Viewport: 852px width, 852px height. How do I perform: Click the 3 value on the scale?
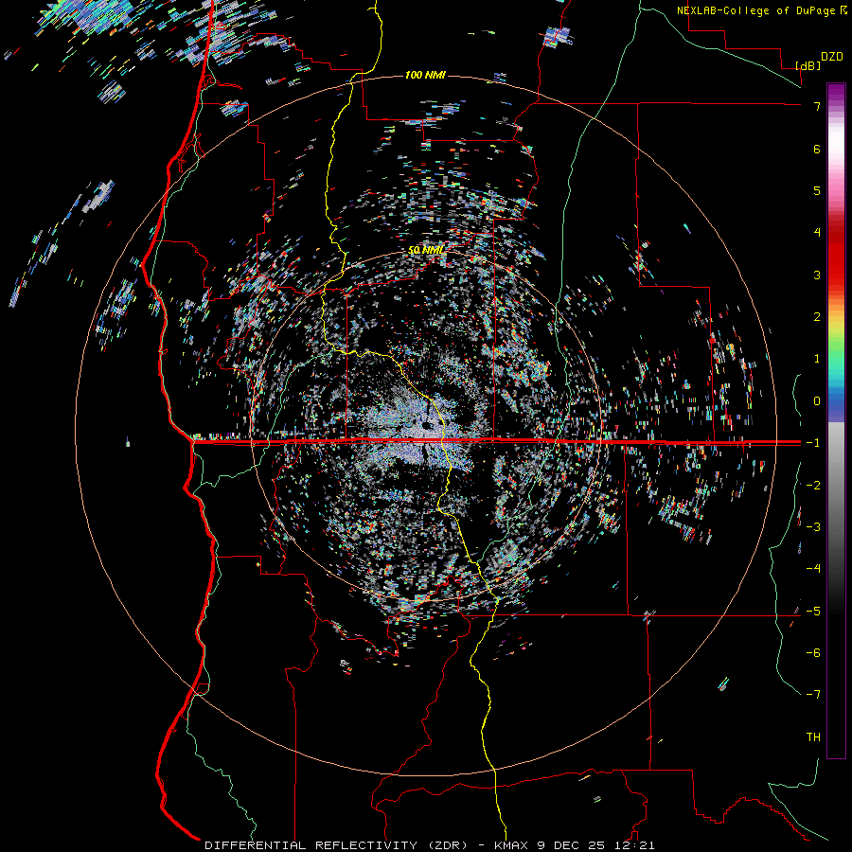[817, 275]
